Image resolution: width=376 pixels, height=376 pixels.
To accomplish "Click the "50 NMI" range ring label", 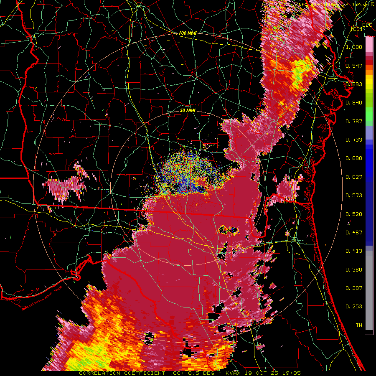I will click(x=188, y=111).
